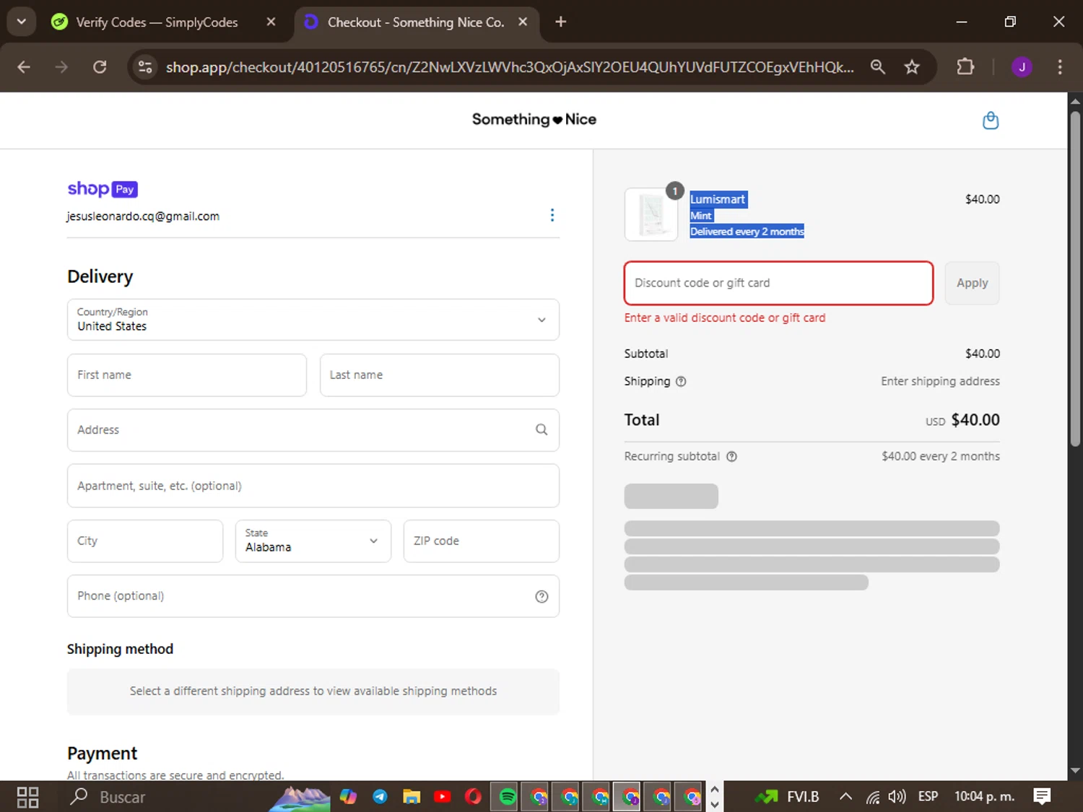Focus the Address field
Viewport: 1083px width, 812px height.
[x=313, y=430]
